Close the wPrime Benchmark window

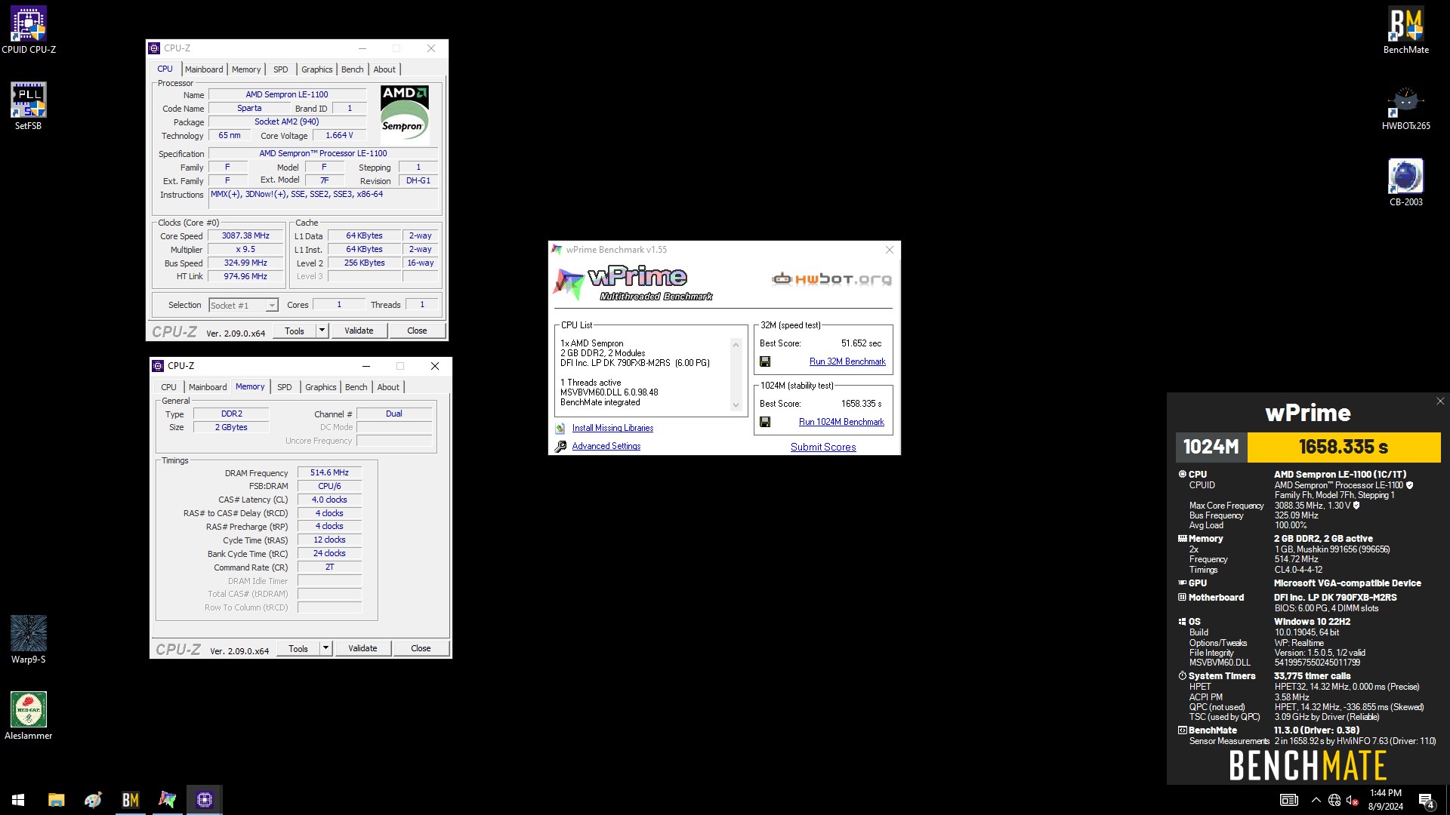pos(889,250)
